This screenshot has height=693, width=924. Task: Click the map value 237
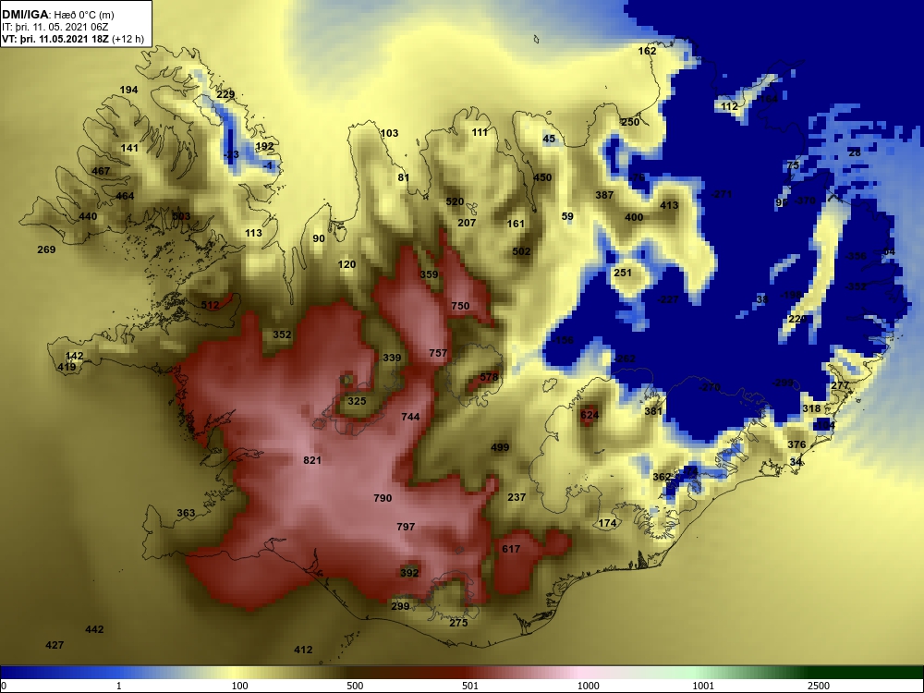tap(517, 497)
